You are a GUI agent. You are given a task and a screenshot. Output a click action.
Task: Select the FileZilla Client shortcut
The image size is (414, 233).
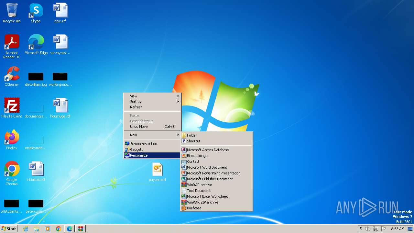tap(12, 108)
